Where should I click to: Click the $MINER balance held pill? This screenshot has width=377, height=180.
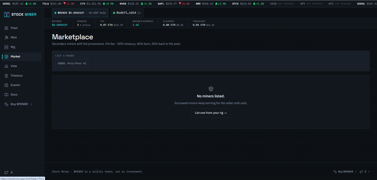tap(80, 13)
